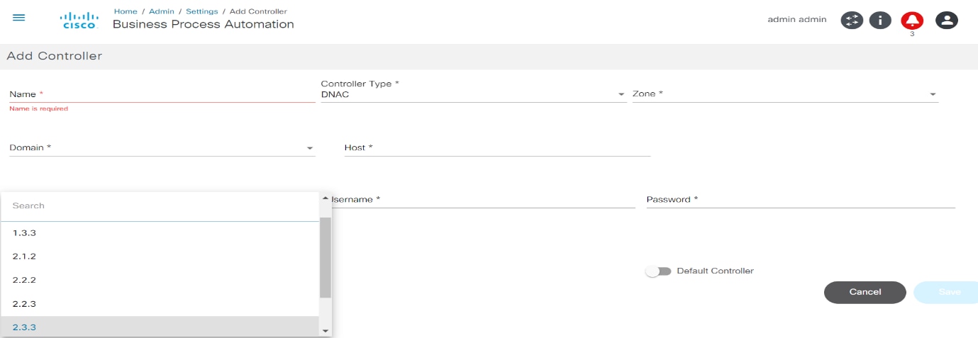The image size is (978, 338).
Task: Toggle the Default Controller switch
Action: (658, 271)
